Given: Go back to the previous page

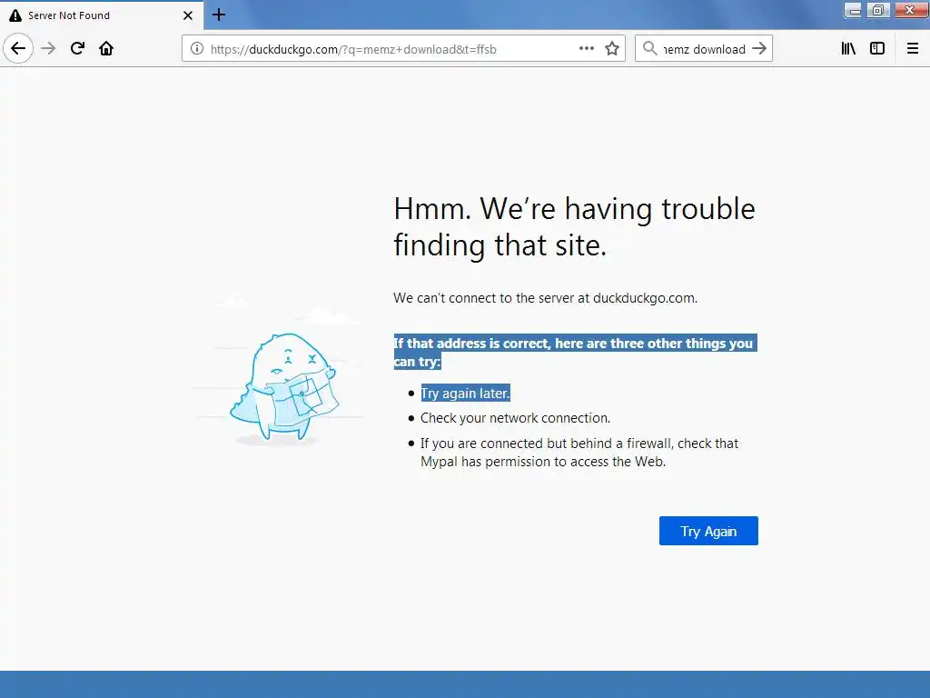Looking at the screenshot, I should tap(18, 49).
